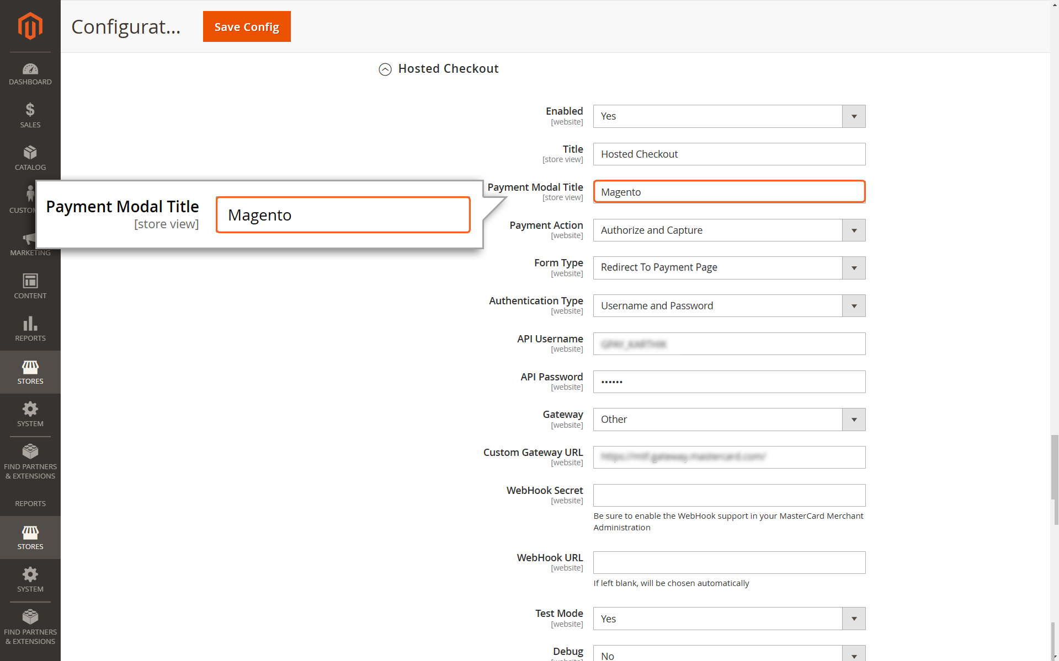Image resolution: width=1059 pixels, height=661 pixels.
Task: Open the upper Stores storefront icon
Action: (30, 367)
